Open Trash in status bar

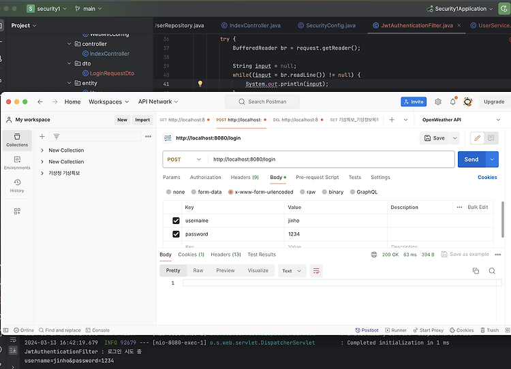489,330
